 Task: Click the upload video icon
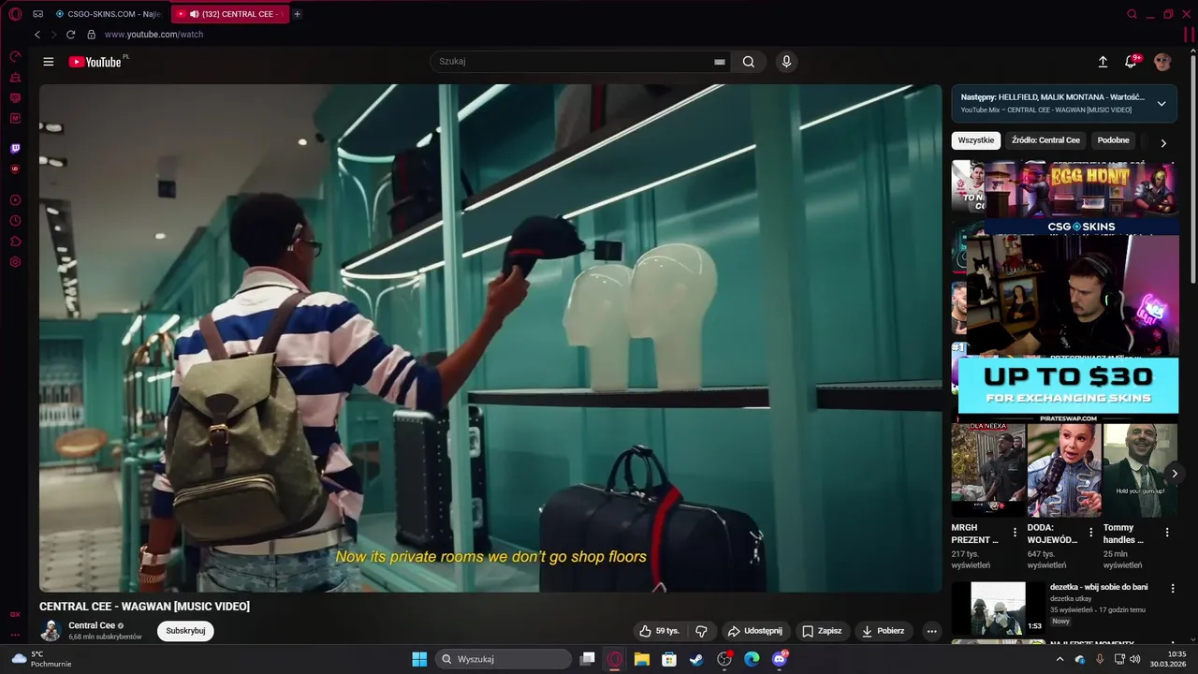[1103, 62]
